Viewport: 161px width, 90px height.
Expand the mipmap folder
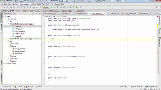click(8, 59)
